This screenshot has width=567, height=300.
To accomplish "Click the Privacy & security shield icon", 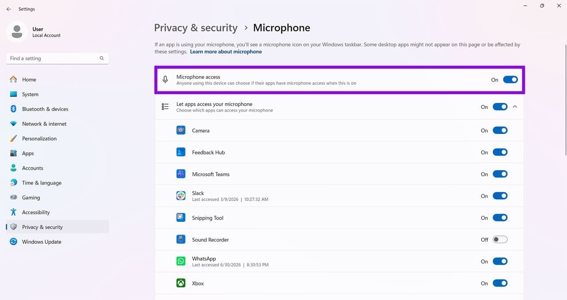I will [x=13, y=227].
